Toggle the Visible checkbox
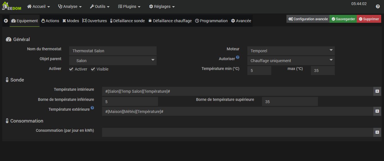The image size is (384, 161). [93, 69]
